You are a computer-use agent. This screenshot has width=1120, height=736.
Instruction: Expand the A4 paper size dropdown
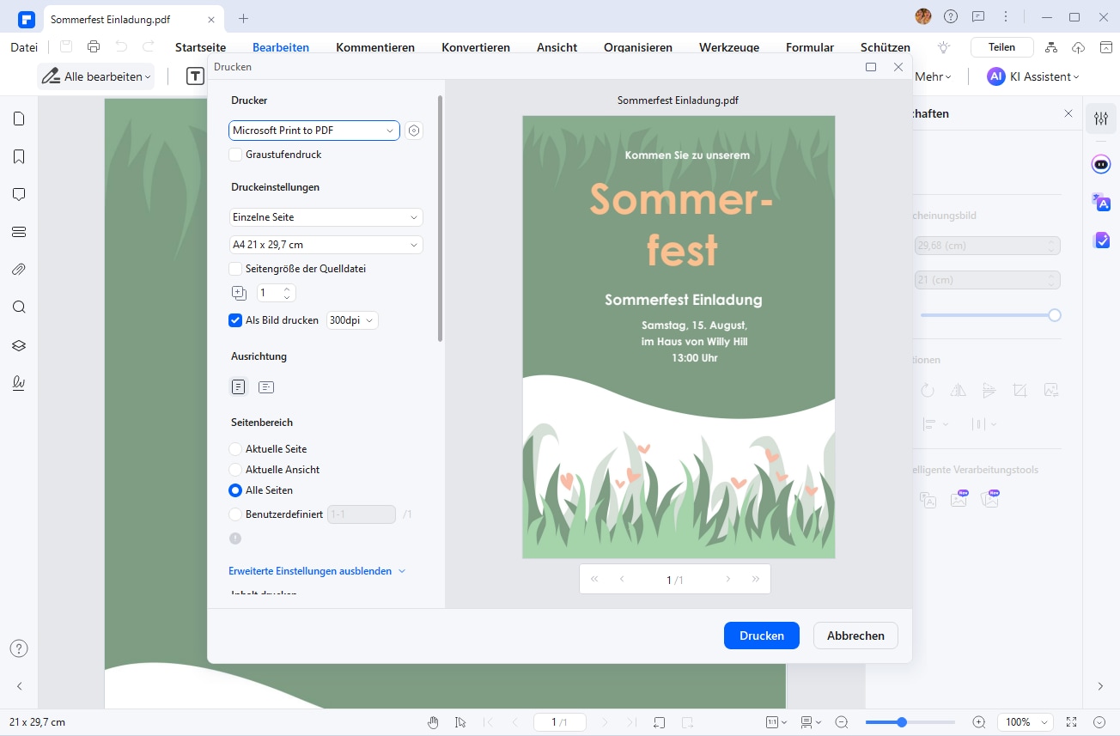(x=326, y=245)
